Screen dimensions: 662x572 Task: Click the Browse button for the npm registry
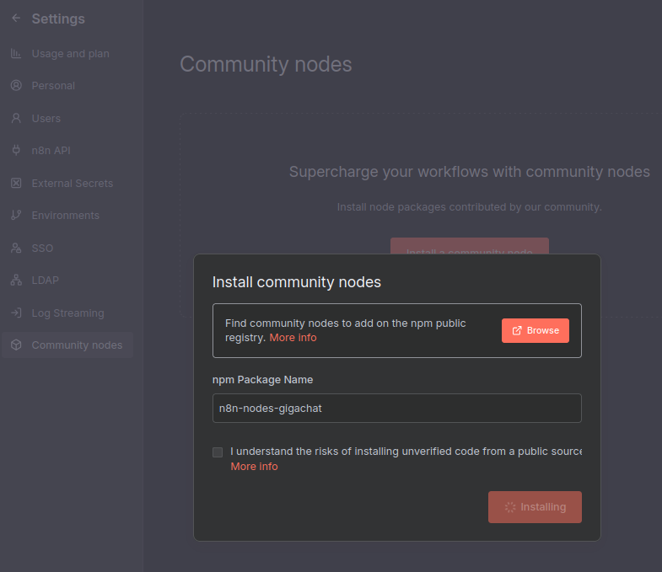click(535, 331)
